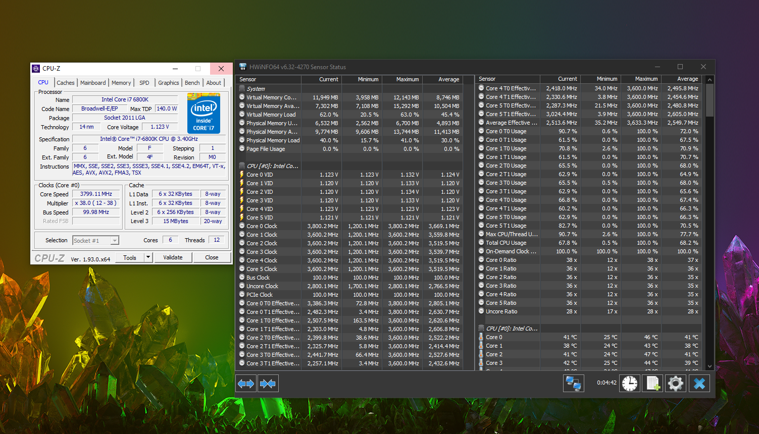Click the Tools button in CPU-Z
The width and height of the screenshot is (759, 434).
point(130,257)
